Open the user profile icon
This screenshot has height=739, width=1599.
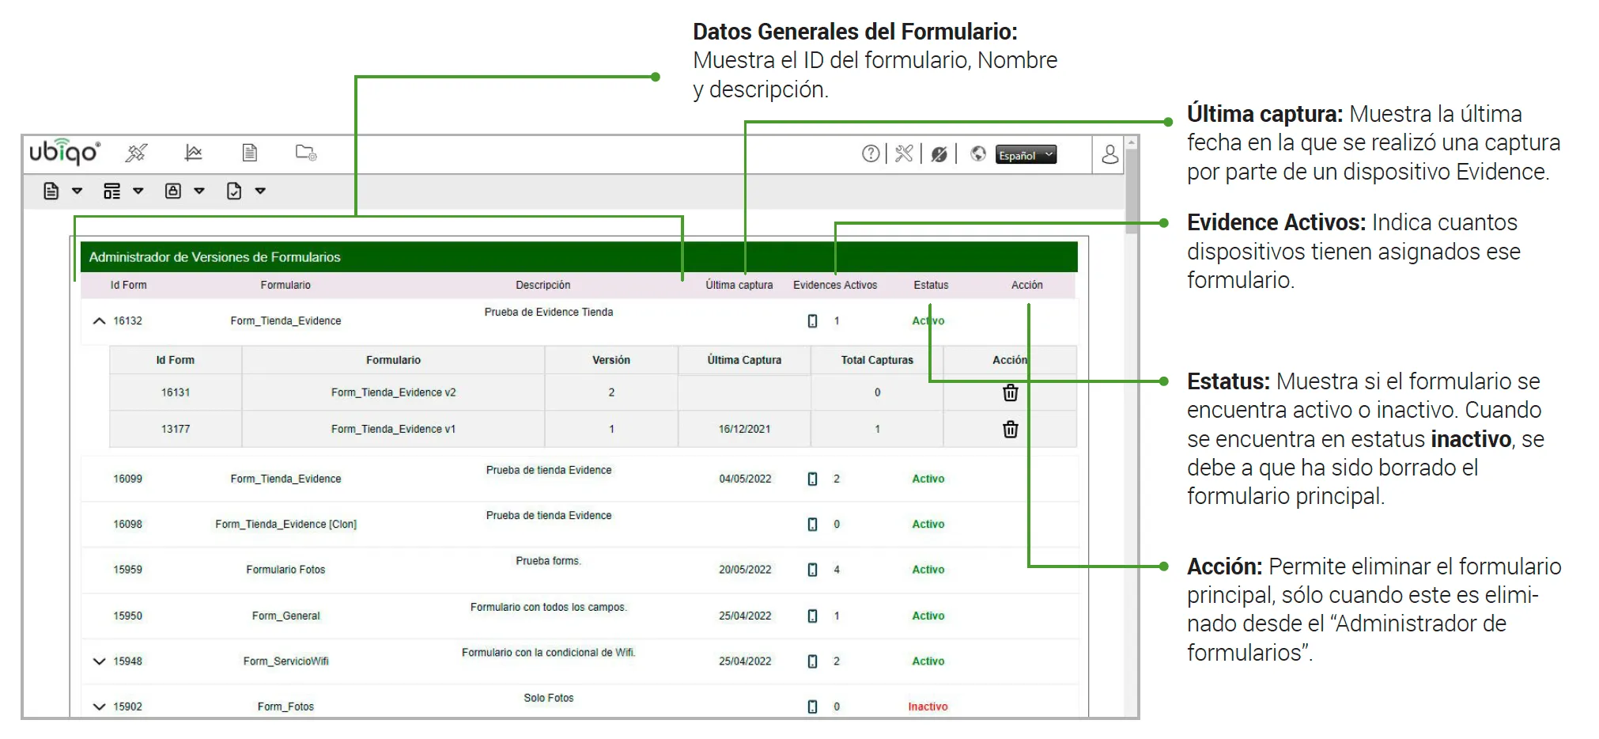[x=1110, y=153]
